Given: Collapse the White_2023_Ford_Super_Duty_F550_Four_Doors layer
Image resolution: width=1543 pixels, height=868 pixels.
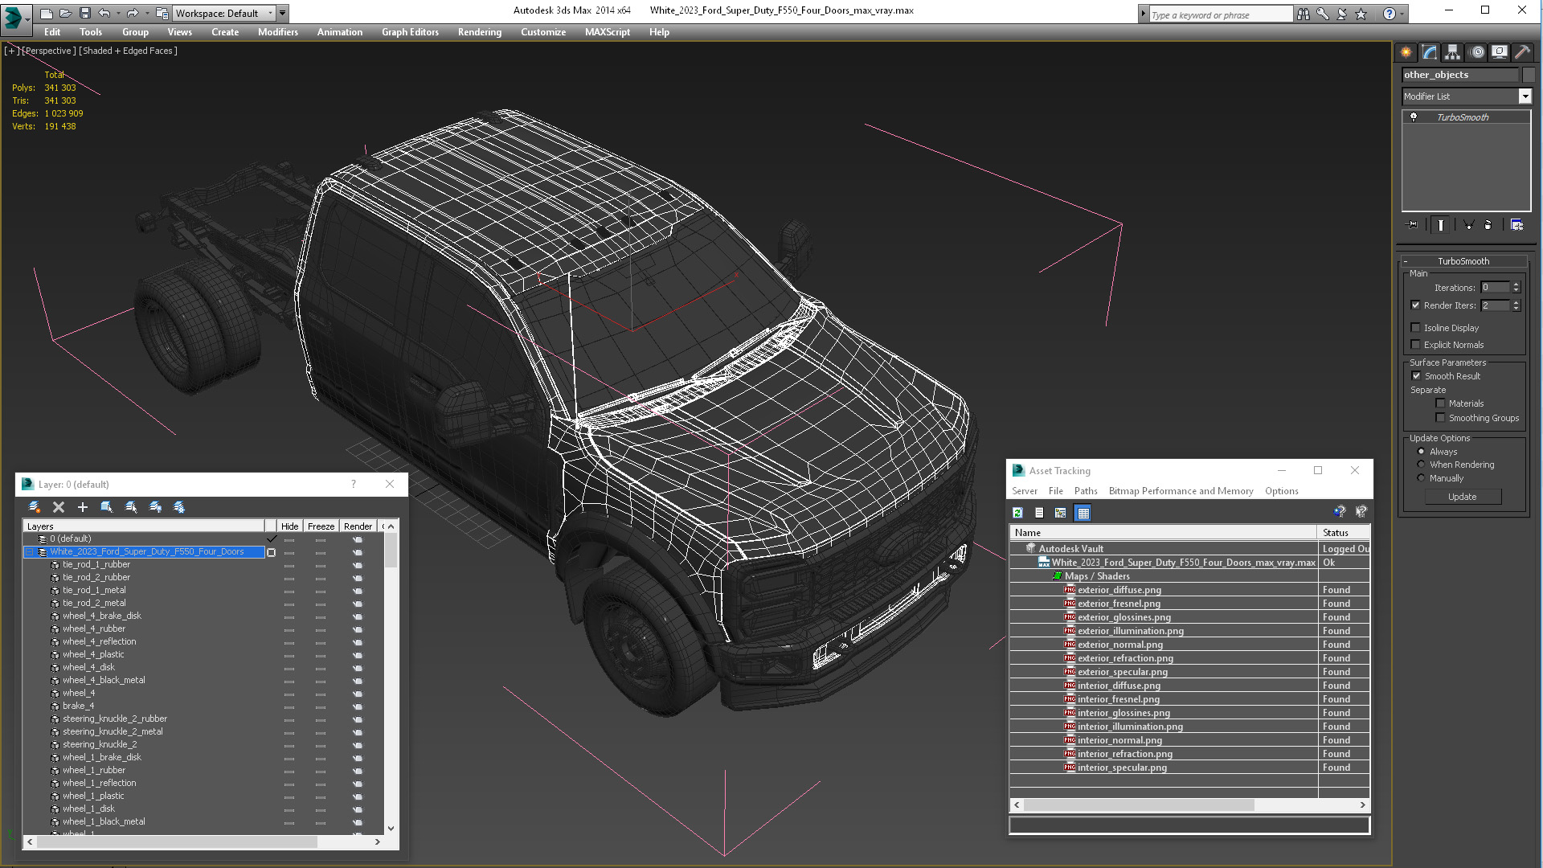Looking at the screenshot, I should pos(30,552).
